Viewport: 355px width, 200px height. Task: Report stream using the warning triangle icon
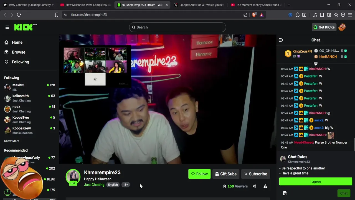[x=265, y=186]
